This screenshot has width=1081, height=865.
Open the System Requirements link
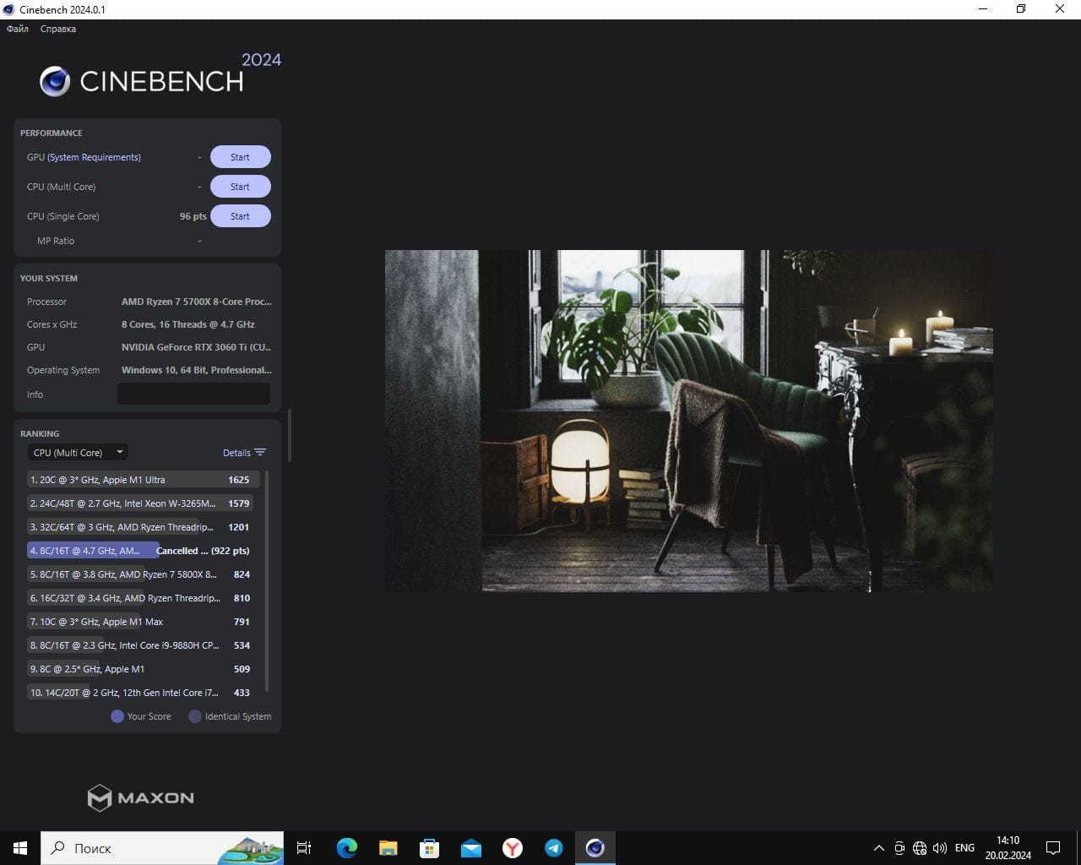click(x=94, y=157)
